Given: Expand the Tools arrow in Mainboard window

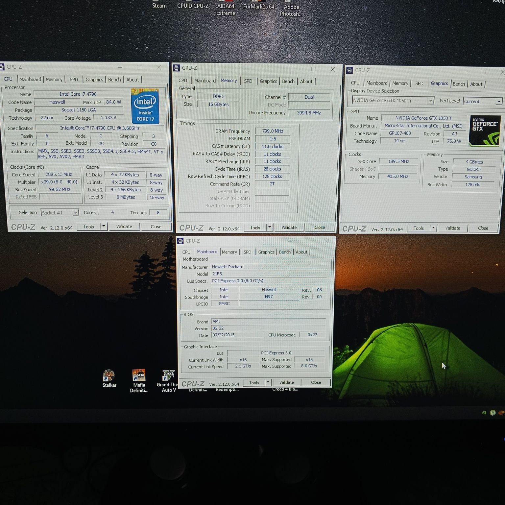Looking at the screenshot, I should [x=268, y=382].
